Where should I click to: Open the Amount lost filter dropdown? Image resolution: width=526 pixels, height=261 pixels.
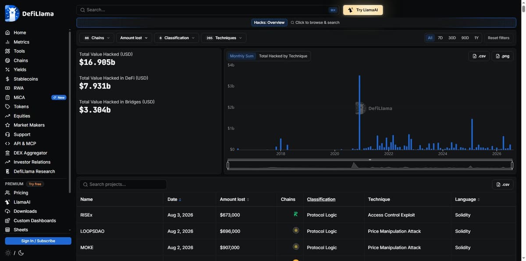pos(134,38)
